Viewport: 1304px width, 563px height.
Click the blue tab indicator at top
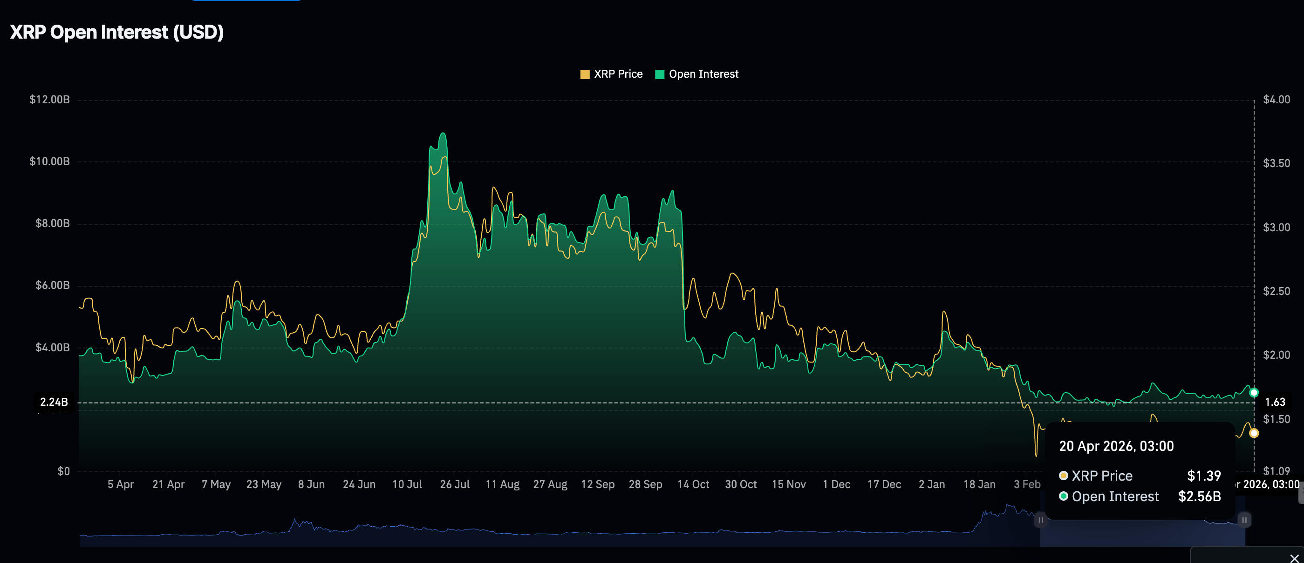[246, 0]
